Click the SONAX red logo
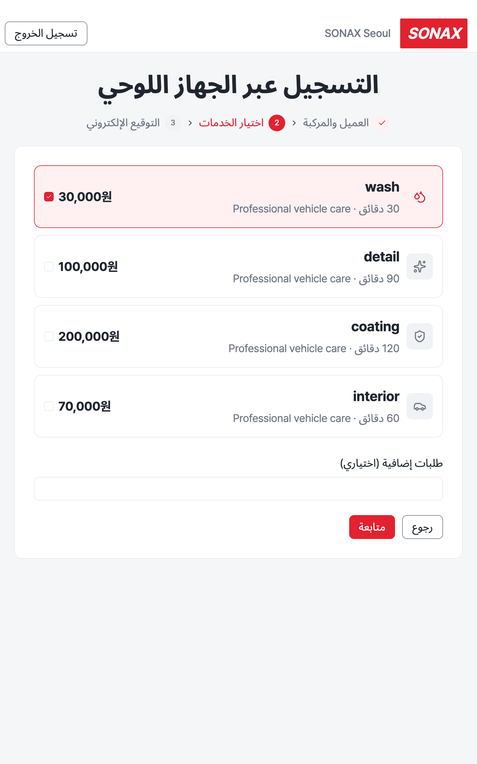The image size is (477, 764). pyautogui.click(x=433, y=33)
